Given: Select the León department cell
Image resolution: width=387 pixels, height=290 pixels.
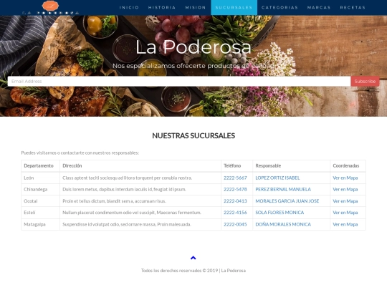Looking at the screenshot, I should pyautogui.click(x=40, y=178).
